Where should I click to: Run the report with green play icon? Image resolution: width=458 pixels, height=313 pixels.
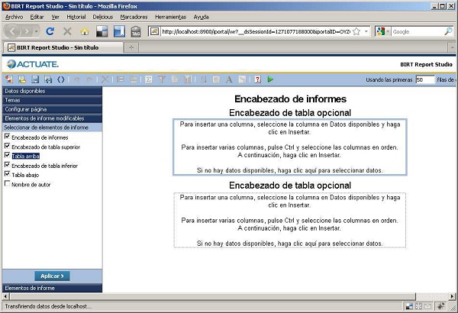click(x=270, y=79)
